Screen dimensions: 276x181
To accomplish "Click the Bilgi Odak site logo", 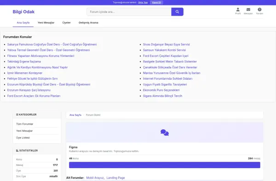I will pyautogui.click(x=23, y=12).
